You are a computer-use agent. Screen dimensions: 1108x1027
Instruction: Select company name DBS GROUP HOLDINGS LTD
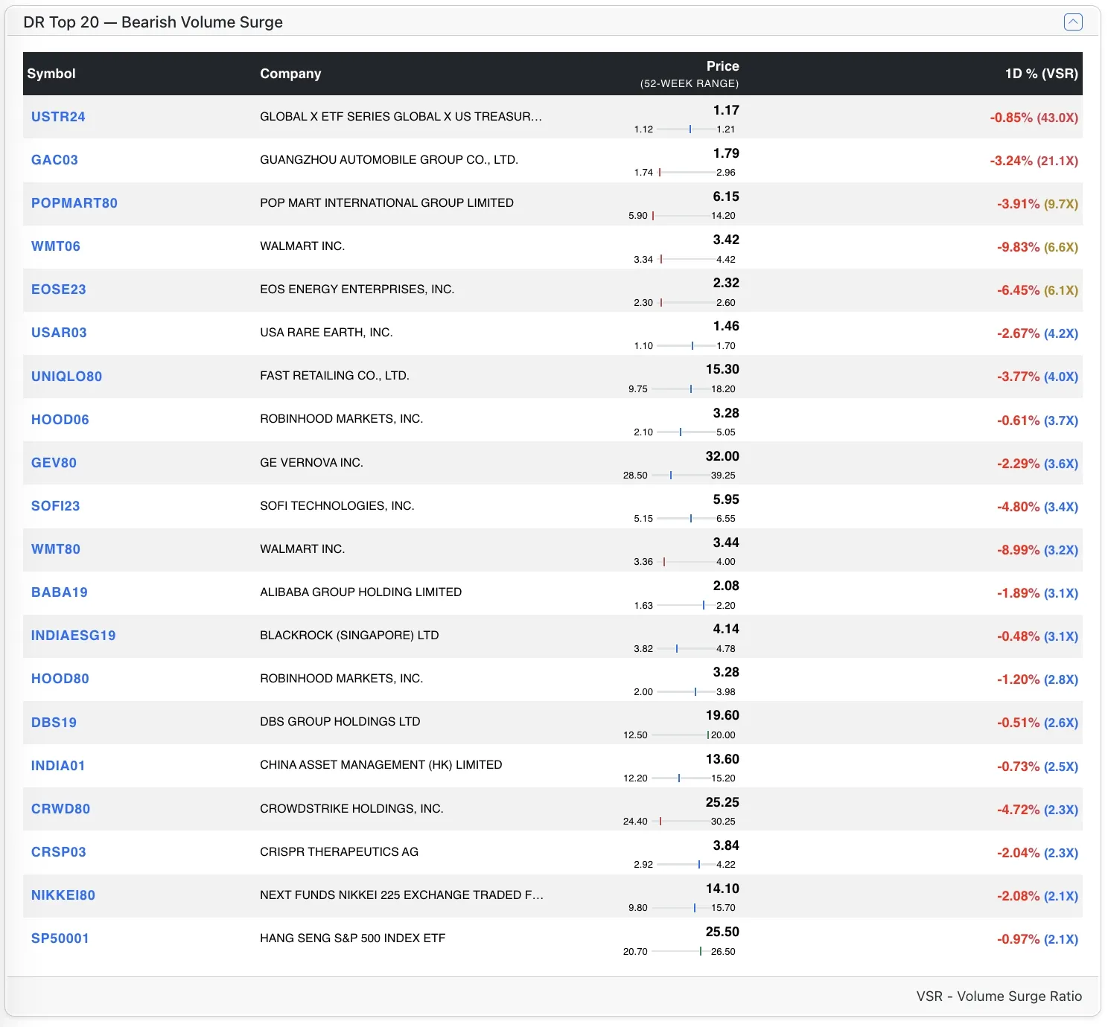pos(340,722)
